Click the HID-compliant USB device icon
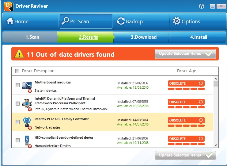The width and height of the screenshot is (227, 166). pos(27,140)
